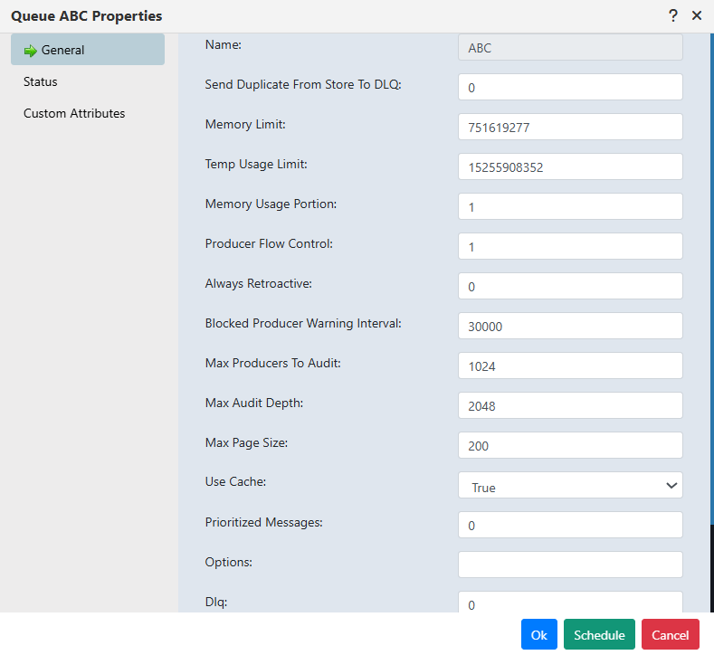This screenshot has width=714, height=655.
Task: Click the 'Memory Limit:' label
Action: pos(245,124)
